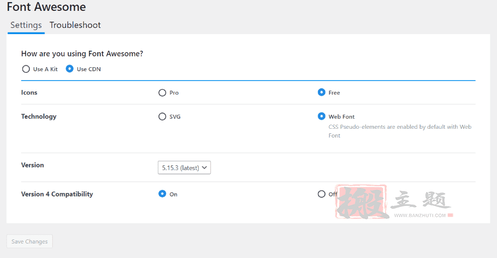Viewport: 497px width, 258px height.
Task: Select the Use CDN radio button
Action: click(x=69, y=69)
